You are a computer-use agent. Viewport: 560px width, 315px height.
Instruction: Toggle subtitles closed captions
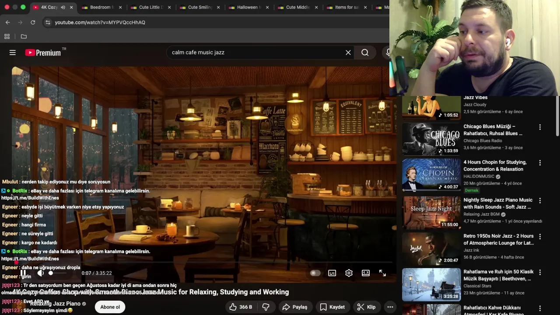click(332, 273)
